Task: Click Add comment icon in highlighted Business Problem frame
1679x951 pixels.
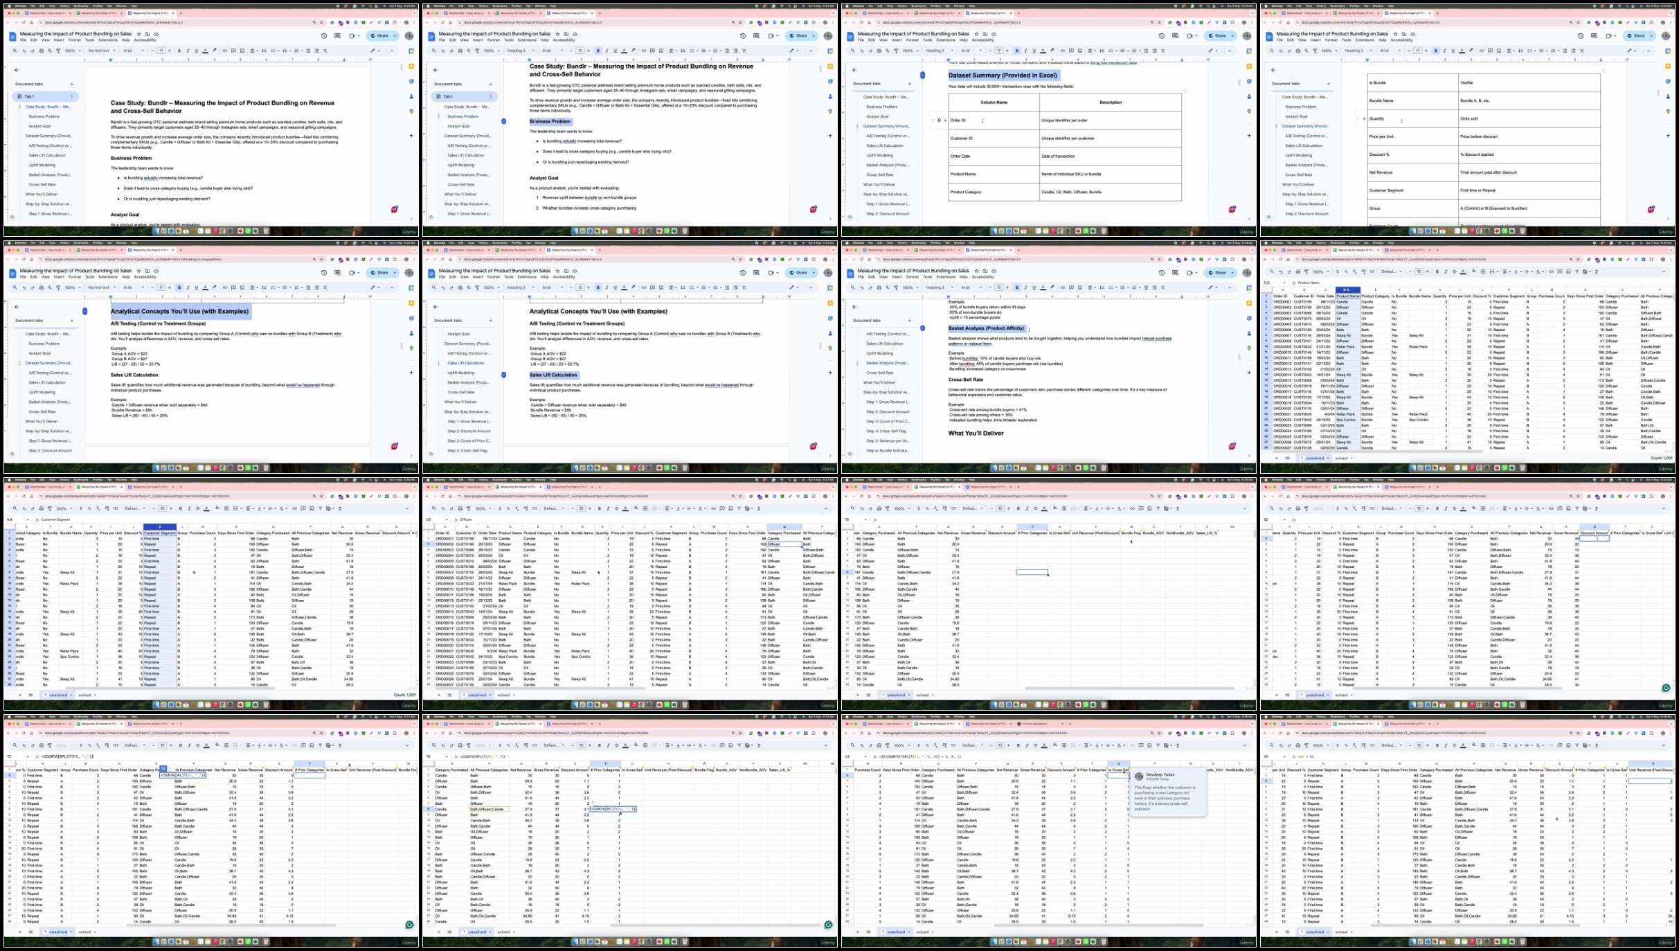Action: pyautogui.click(x=652, y=51)
